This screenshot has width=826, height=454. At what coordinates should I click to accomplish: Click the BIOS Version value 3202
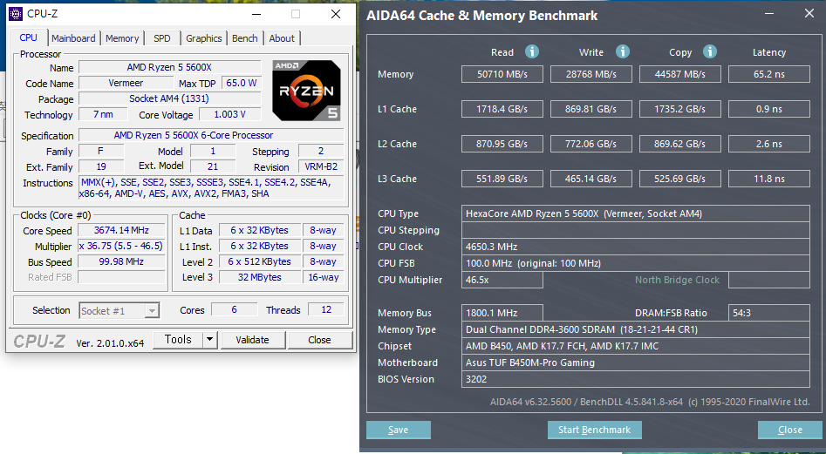click(636, 379)
